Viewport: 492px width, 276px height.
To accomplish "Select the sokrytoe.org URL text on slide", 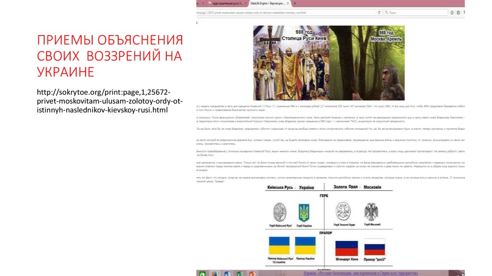I will click(x=110, y=101).
